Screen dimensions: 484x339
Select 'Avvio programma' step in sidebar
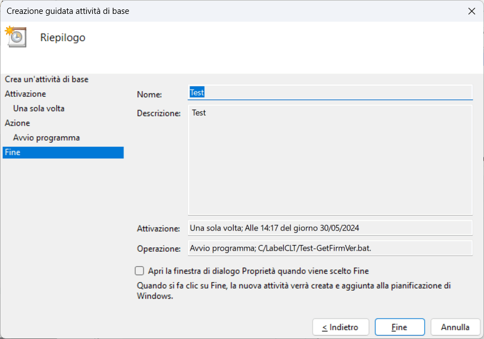coord(46,137)
